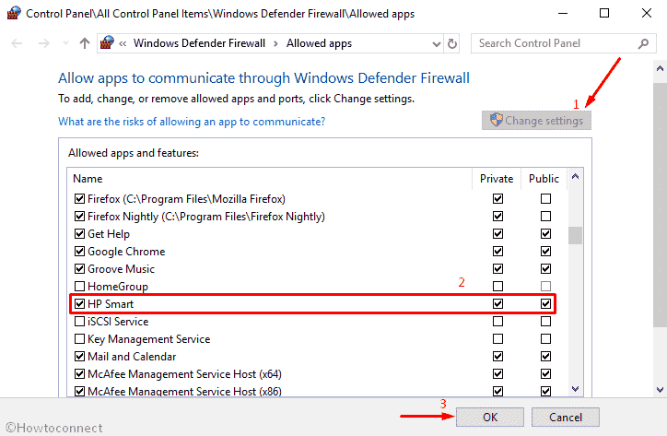Go up one level with the Up arrow
This screenshot has height=436, width=667.
[85, 43]
